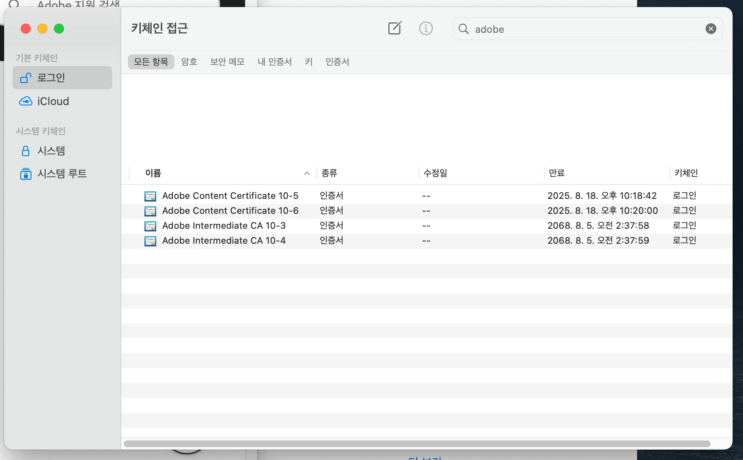The height and width of the screenshot is (460, 743).
Task: Sort by the 만료 column header
Action: coord(607,173)
